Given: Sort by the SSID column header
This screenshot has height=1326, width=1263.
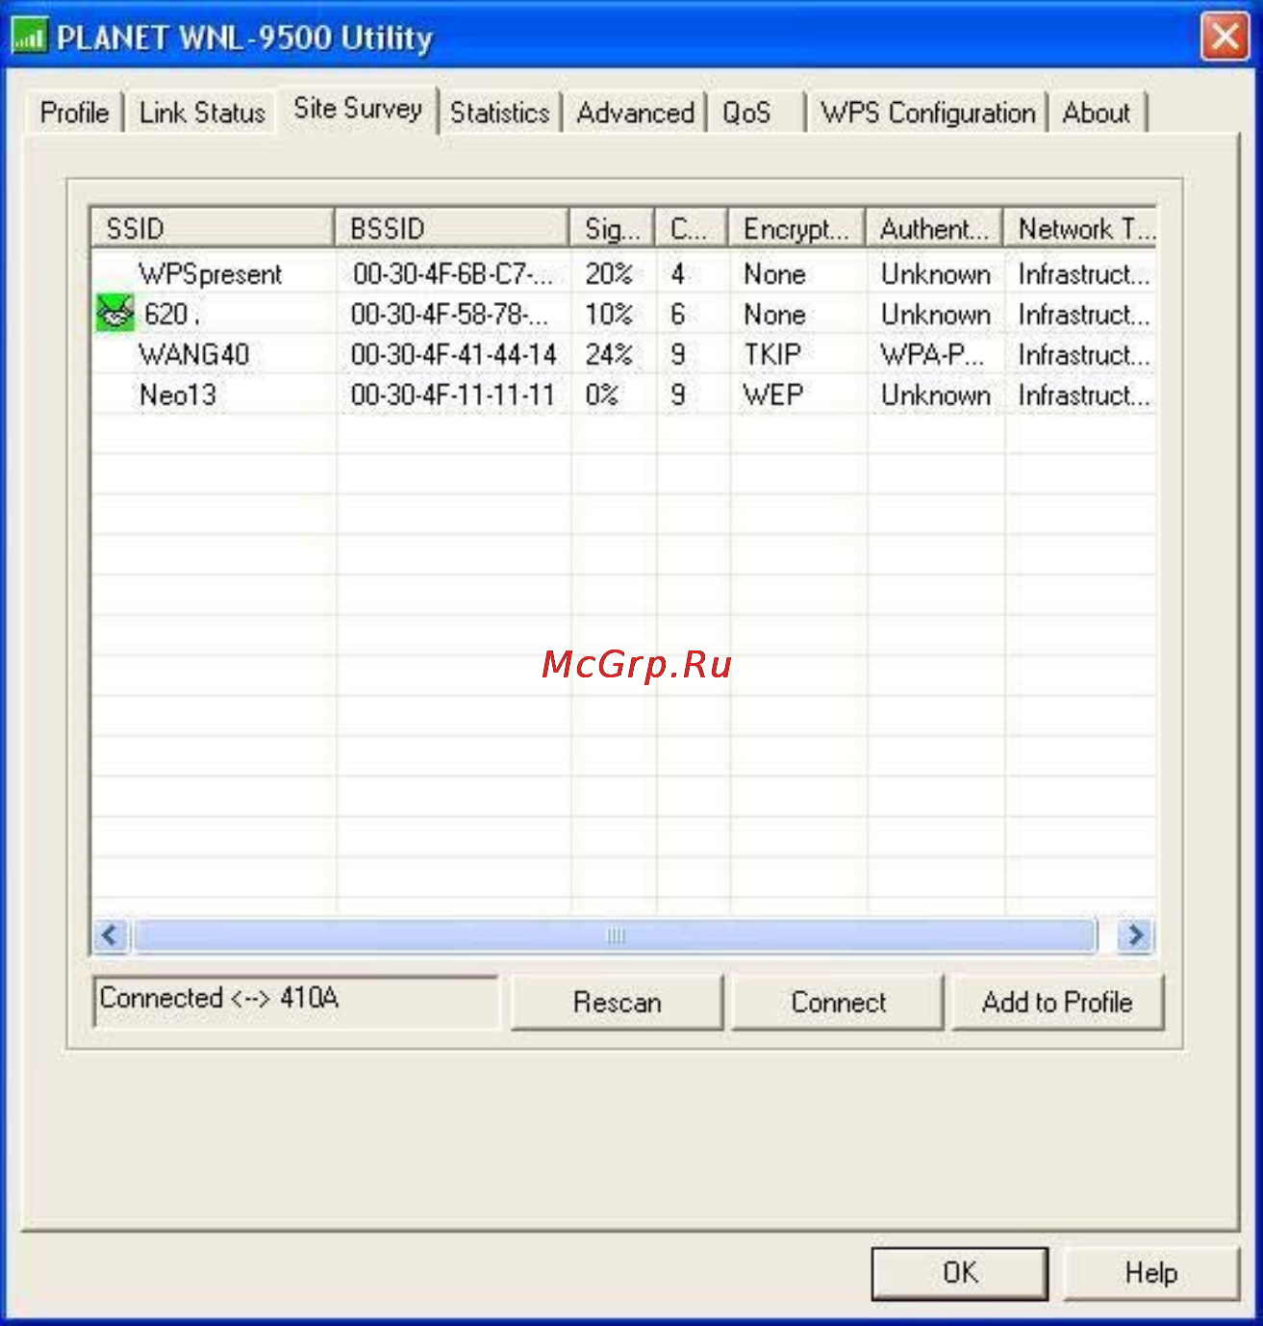Looking at the screenshot, I should (213, 228).
